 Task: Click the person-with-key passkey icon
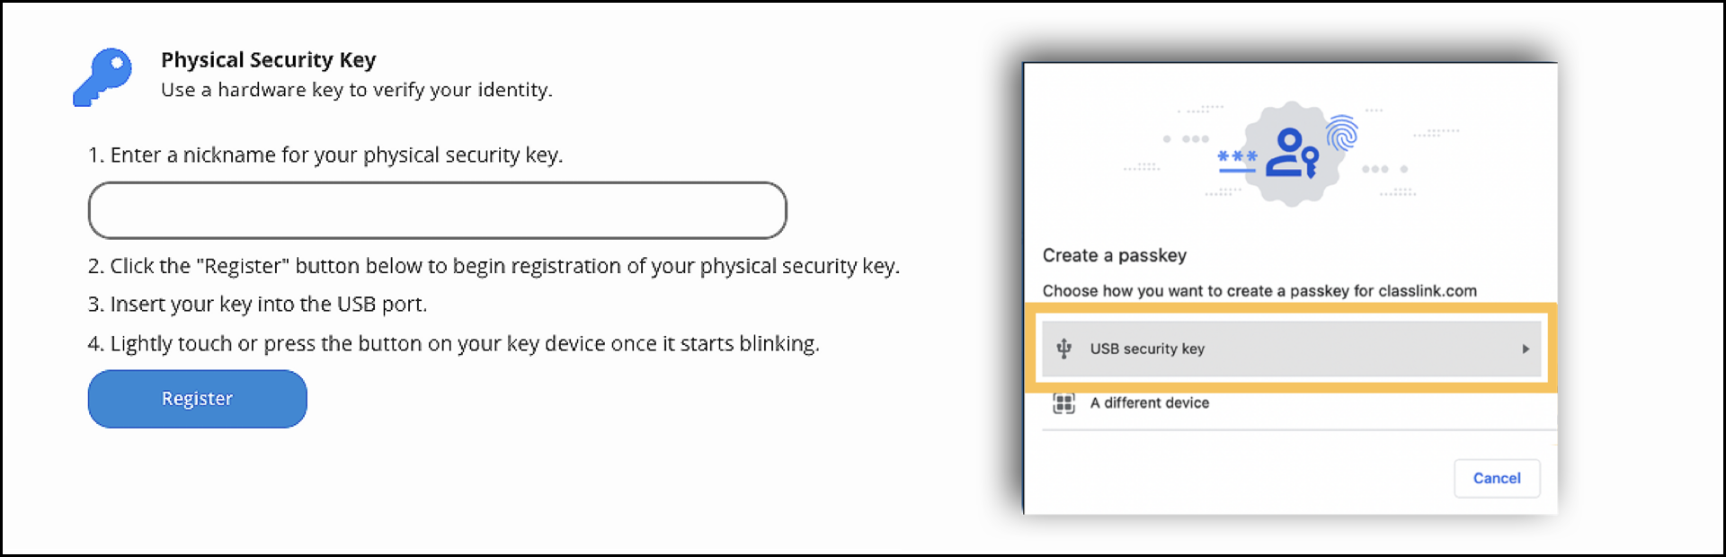coord(1292,154)
